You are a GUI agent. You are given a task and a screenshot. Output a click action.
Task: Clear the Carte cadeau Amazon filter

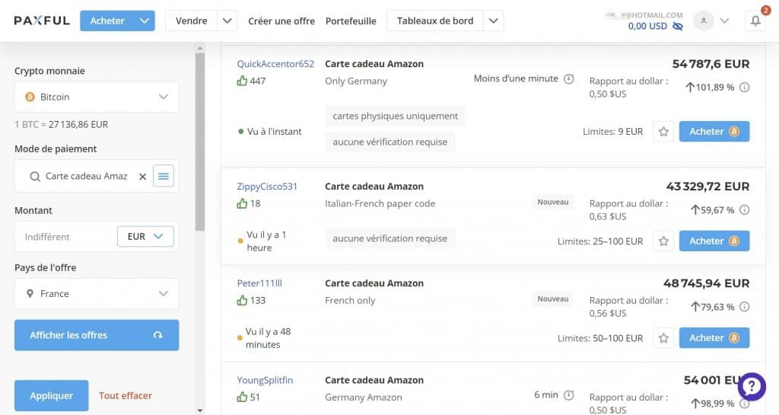pos(142,177)
